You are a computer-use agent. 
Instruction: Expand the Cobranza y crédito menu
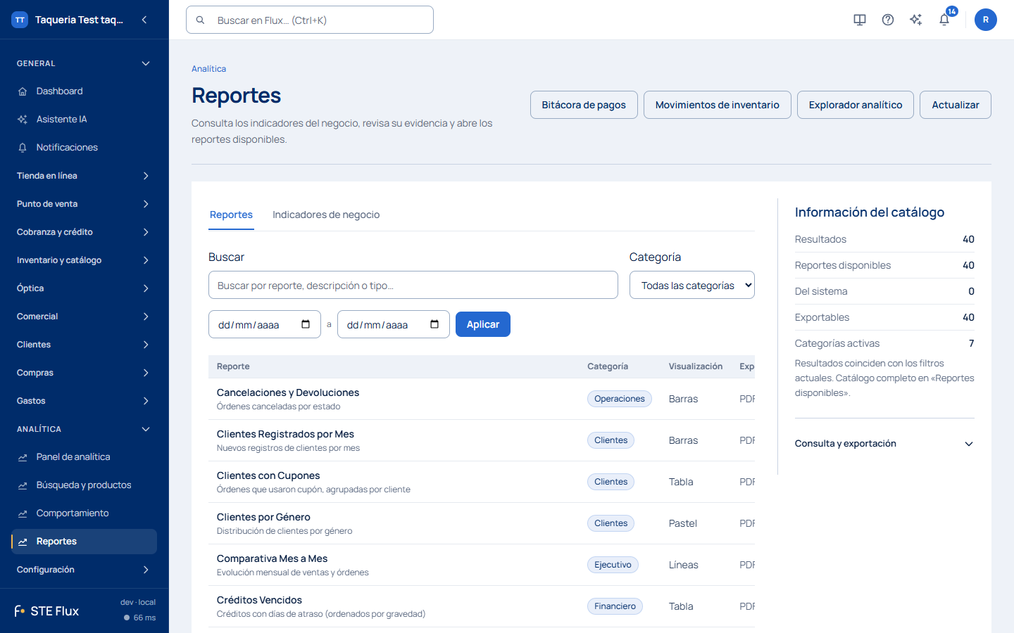tap(84, 232)
